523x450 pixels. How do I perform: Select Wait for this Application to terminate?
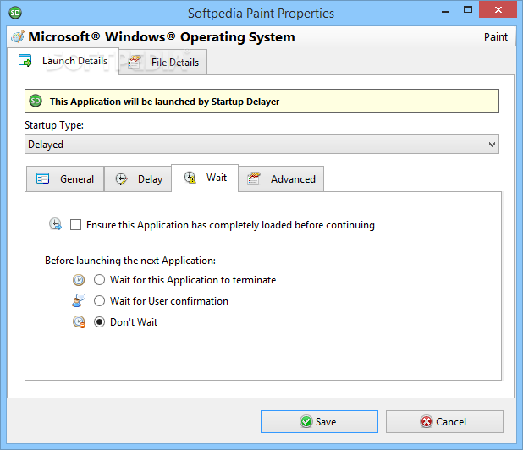[x=99, y=280]
